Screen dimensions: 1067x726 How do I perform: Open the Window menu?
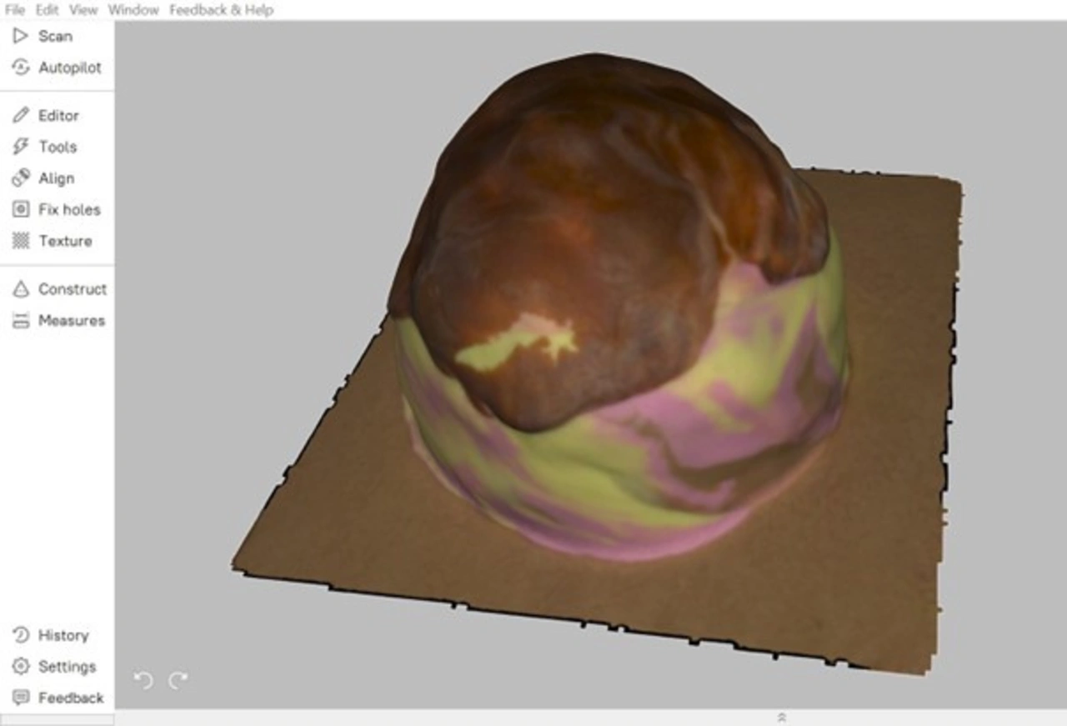[133, 10]
